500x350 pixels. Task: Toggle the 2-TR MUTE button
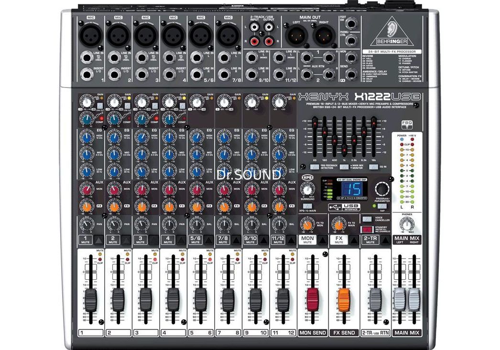(x=386, y=240)
